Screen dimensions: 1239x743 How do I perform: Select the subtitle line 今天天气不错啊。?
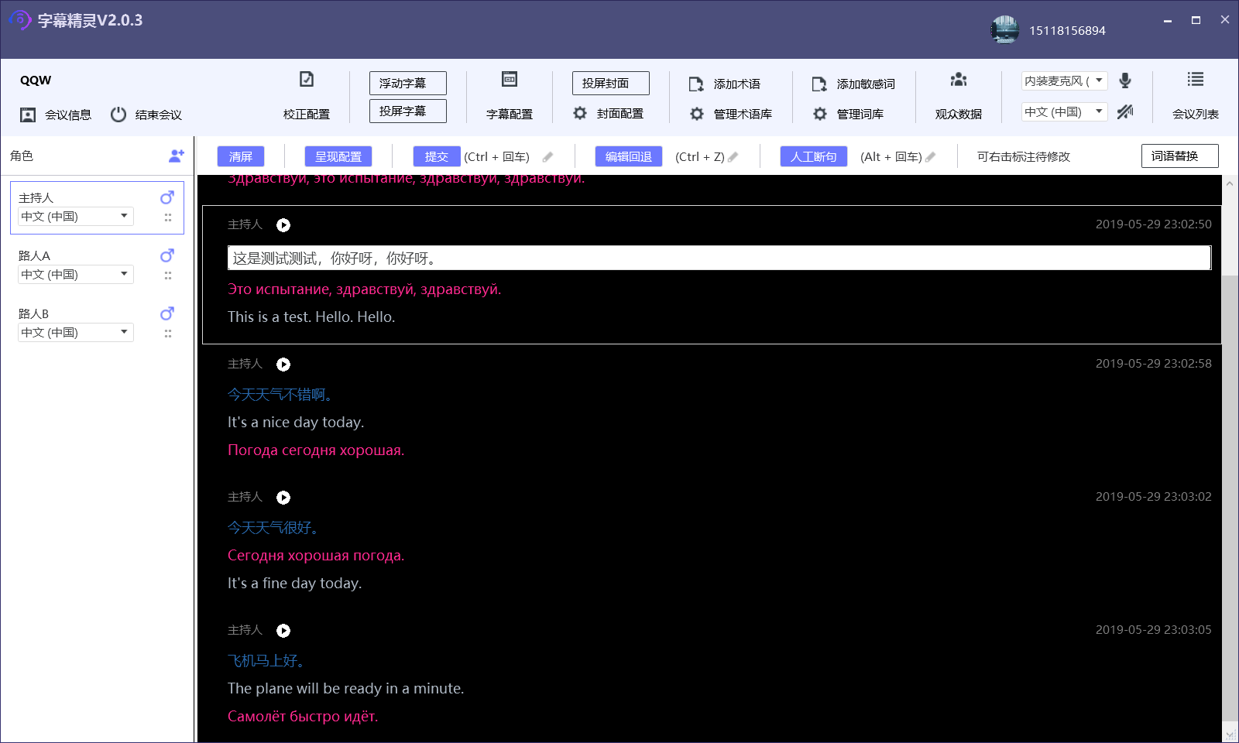(280, 395)
